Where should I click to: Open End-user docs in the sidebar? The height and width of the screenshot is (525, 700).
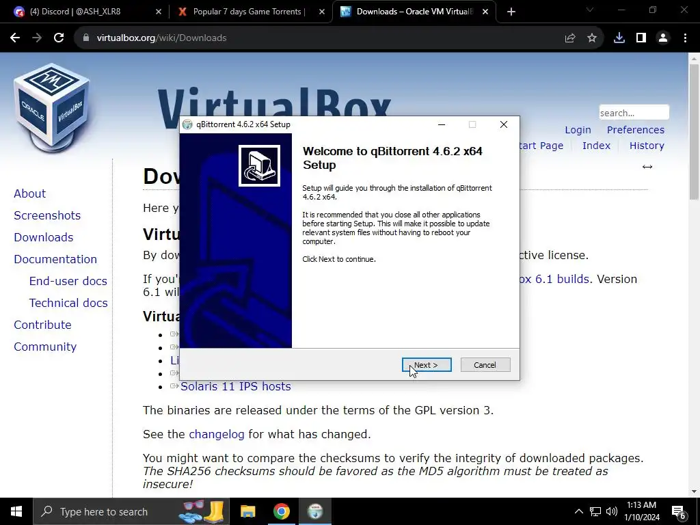68,281
